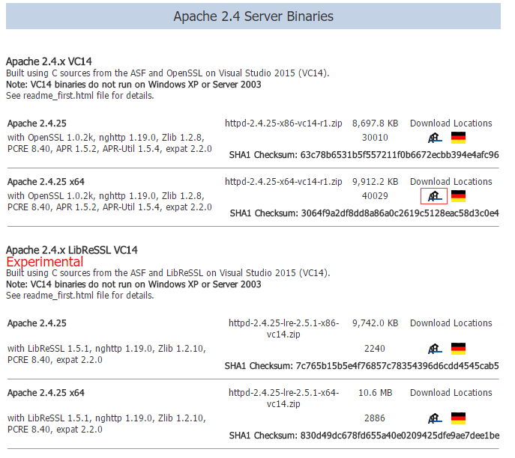The image size is (515, 458).
Task: Click download count 2240
Action: (374, 349)
